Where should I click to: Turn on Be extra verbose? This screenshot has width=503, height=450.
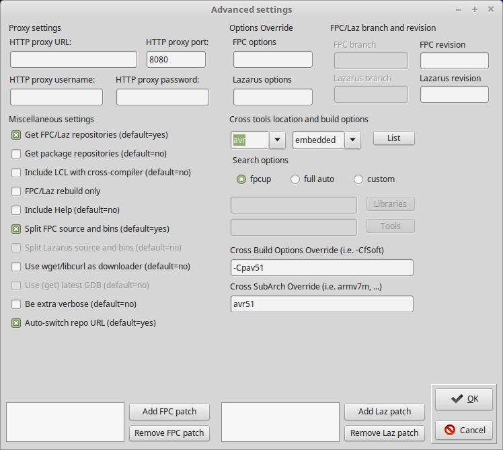(x=16, y=304)
